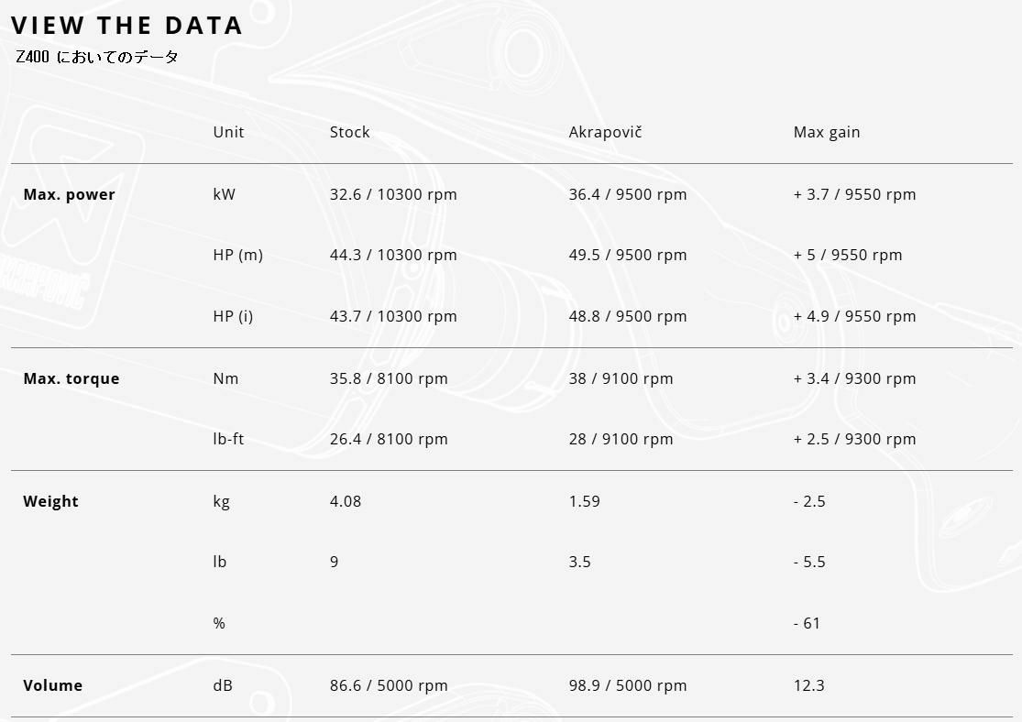Click the kW unit cell
This screenshot has height=722, width=1022.
point(224,194)
